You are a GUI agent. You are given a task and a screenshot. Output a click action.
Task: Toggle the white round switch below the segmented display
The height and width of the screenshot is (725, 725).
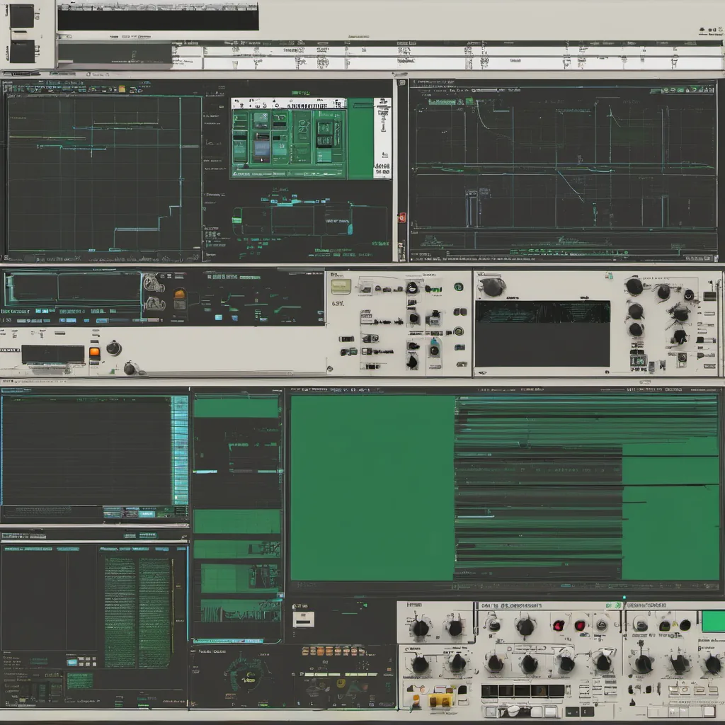(x=515, y=710)
